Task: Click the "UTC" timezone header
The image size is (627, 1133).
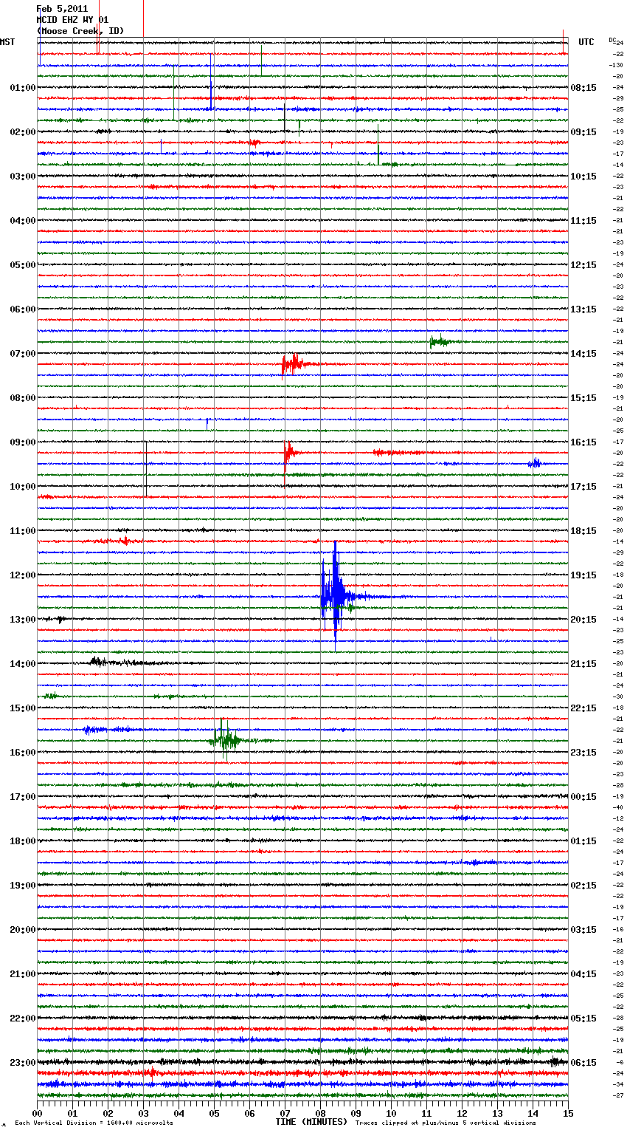Action: point(586,42)
